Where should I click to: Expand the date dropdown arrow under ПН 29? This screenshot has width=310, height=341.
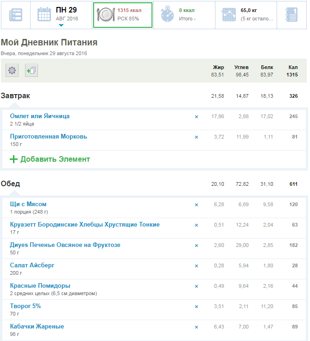61,25
